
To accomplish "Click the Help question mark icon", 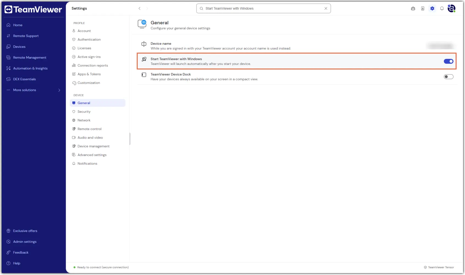I will tap(9, 263).
